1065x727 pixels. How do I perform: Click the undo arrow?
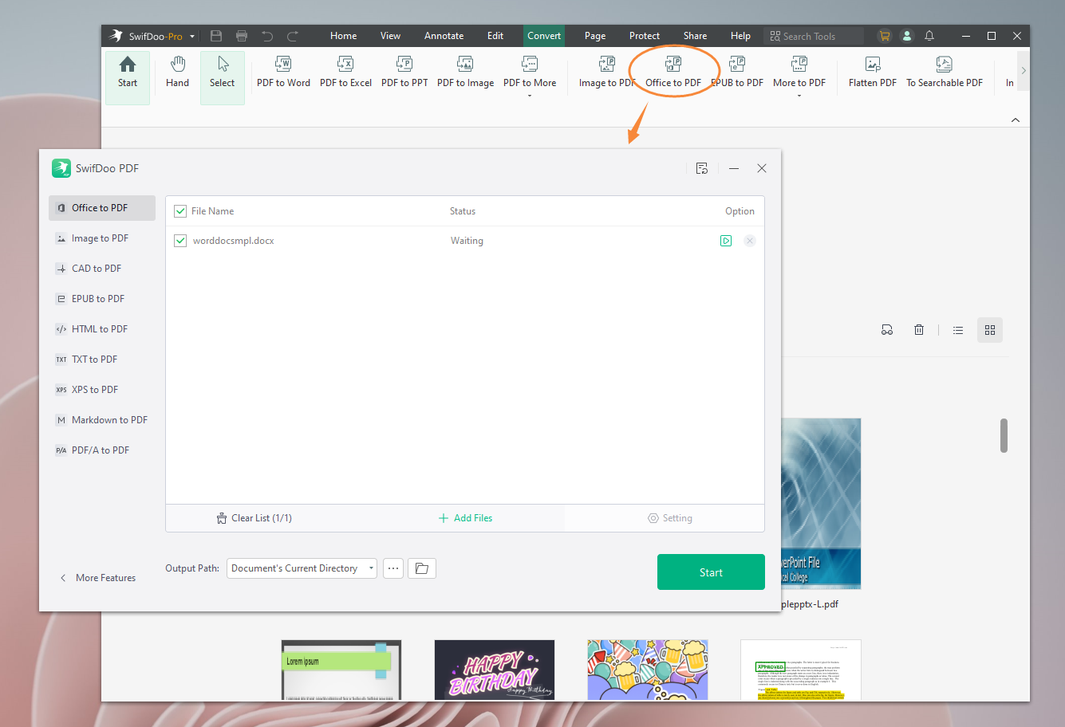267,36
